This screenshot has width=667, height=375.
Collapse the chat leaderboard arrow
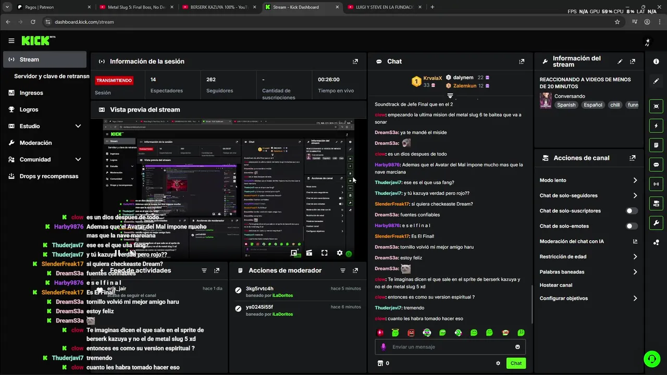[450, 96]
